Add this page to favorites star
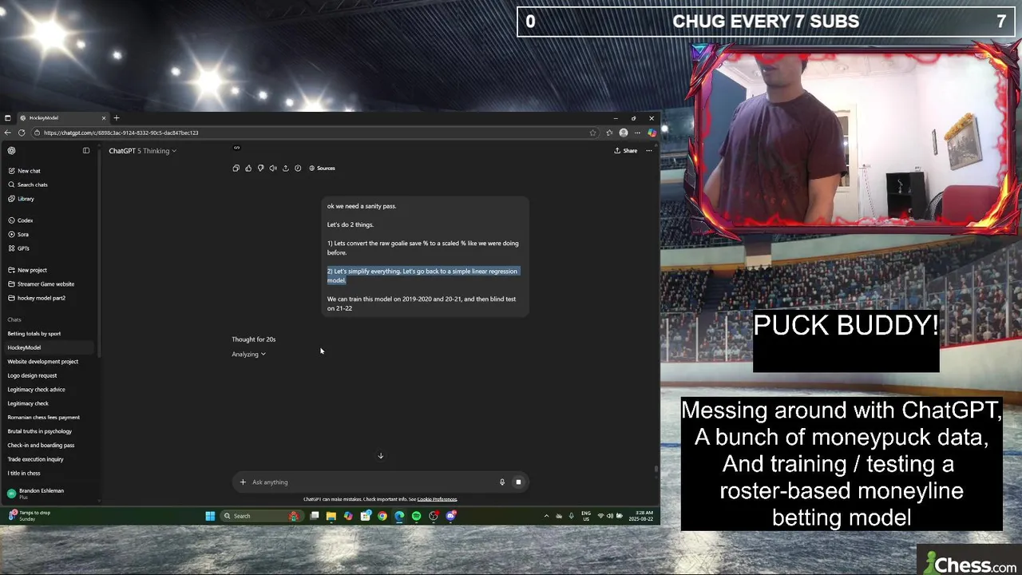1022x575 pixels. pyautogui.click(x=592, y=133)
